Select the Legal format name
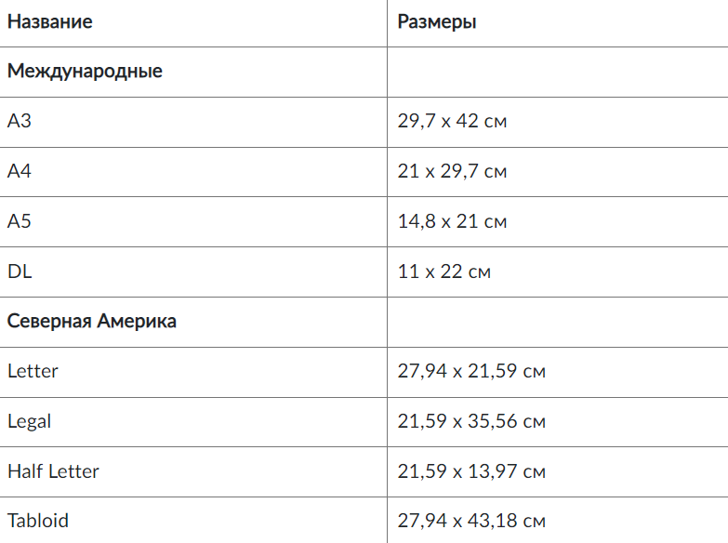 (29, 422)
